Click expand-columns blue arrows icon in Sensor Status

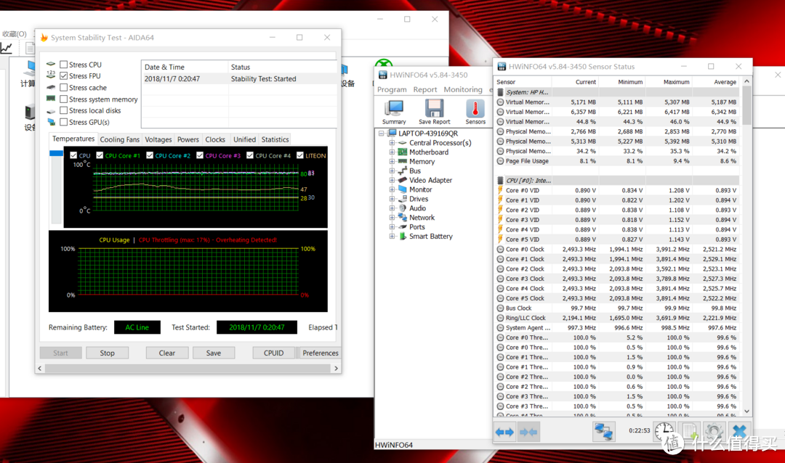point(504,432)
